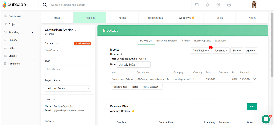Click the Dashboard sidebar icon
Screen dimensions: 274x126
point(5,16)
